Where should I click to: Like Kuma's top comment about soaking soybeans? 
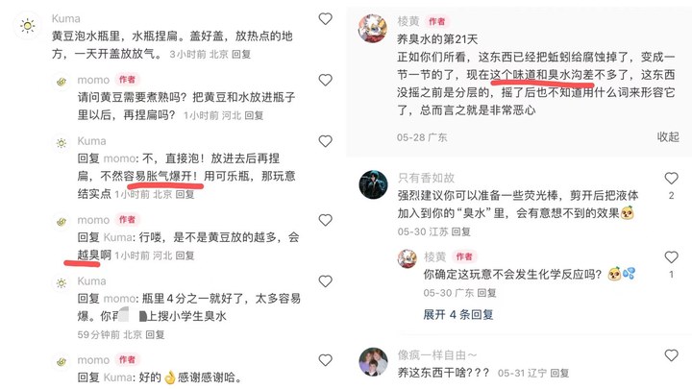pos(325,18)
